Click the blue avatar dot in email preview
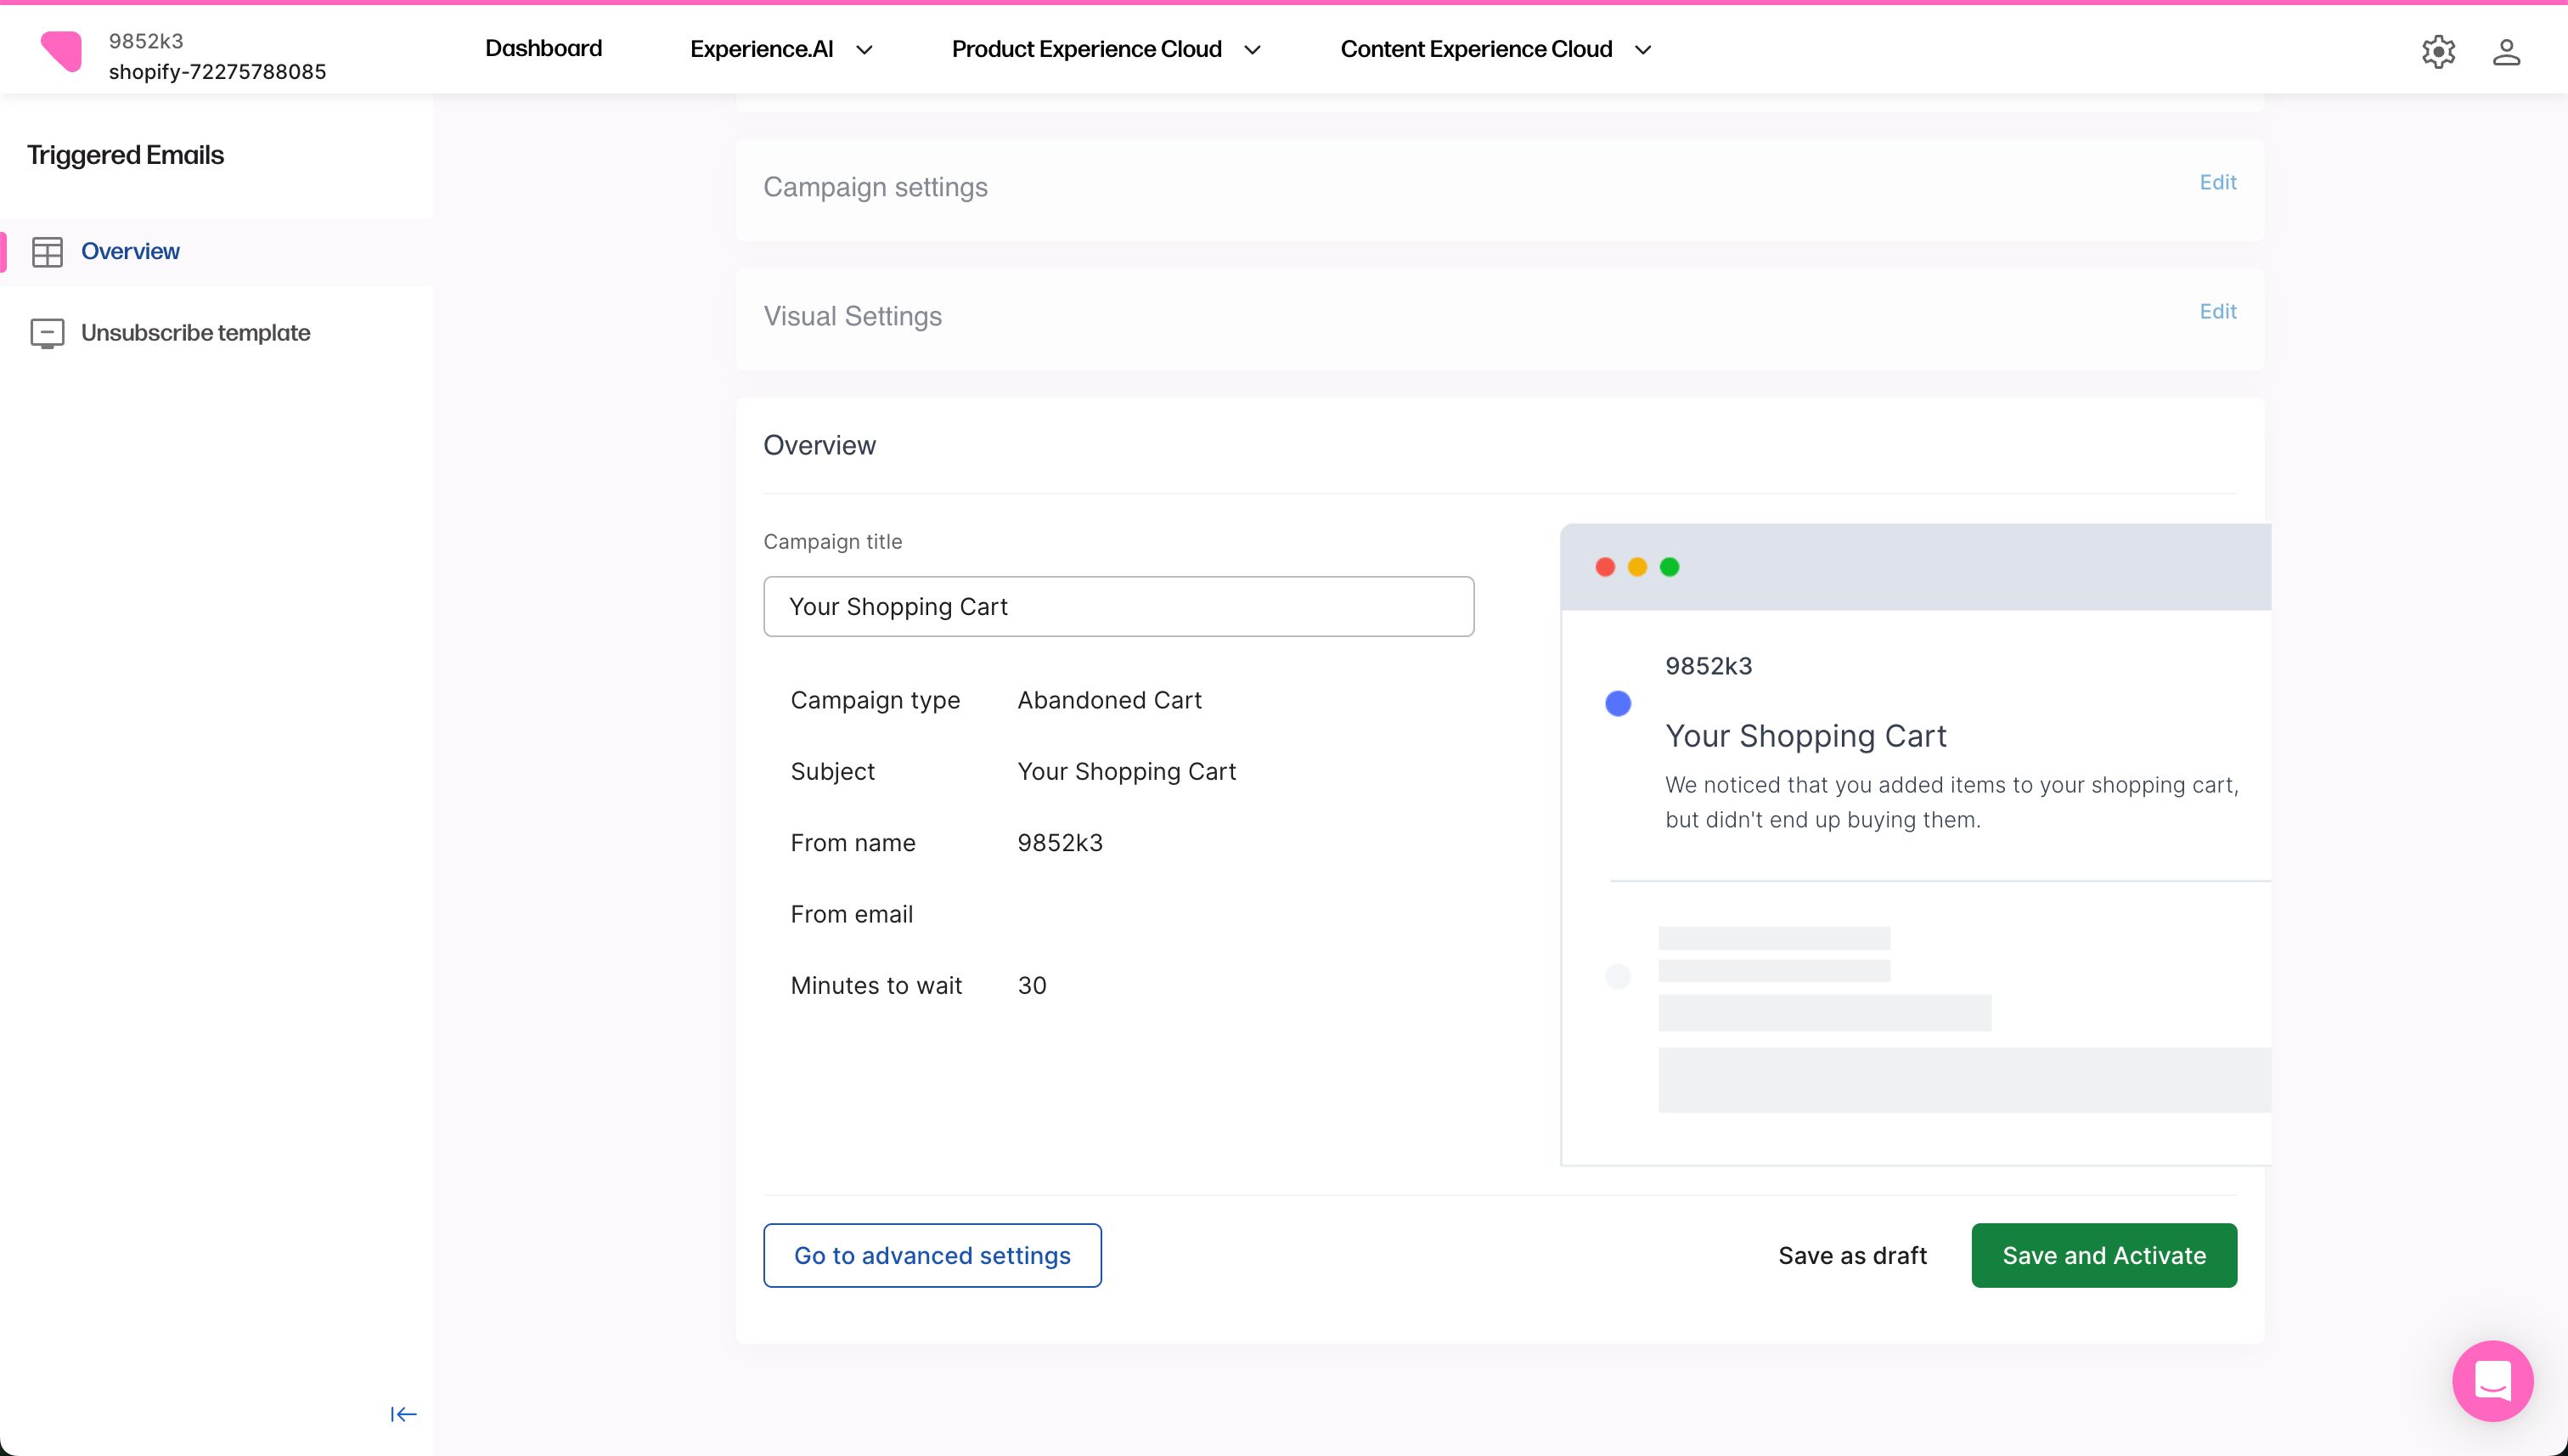2568x1456 pixels. click(x=1618, y=703)
